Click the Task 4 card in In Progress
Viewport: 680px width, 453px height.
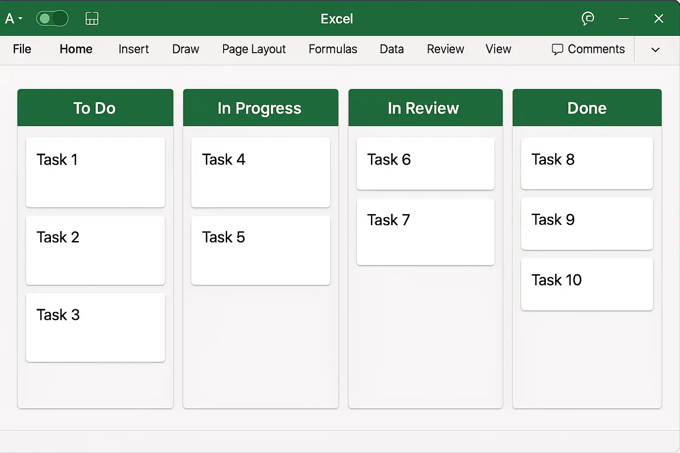coord(260,172)
